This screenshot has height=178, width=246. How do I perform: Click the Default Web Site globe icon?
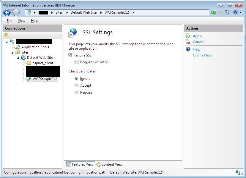pyautogui.click(x=23, y=58)
